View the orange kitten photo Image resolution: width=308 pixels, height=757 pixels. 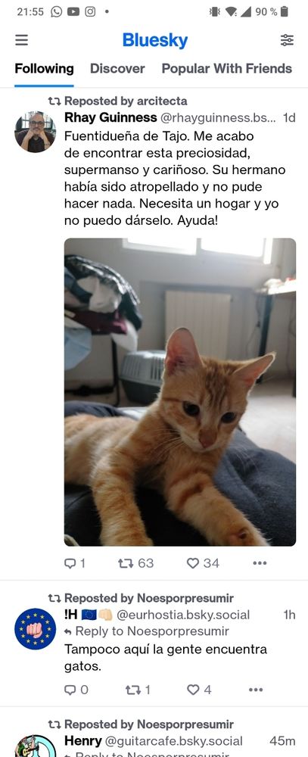point(180,392)
